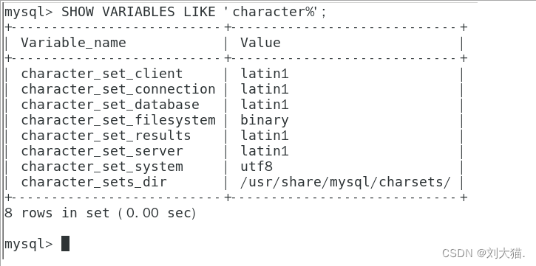Viewport: 536px width, 266px height.
Task: Click the character_sets_dir variable name
Action: pos(94,182)
